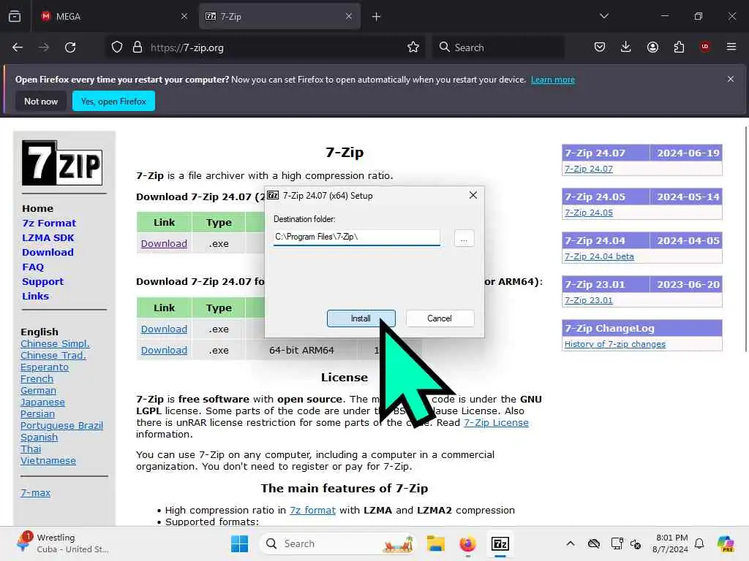Expand the hidden system tray icons
Viewport: 749px width, 561px height.
click(571, 543)
